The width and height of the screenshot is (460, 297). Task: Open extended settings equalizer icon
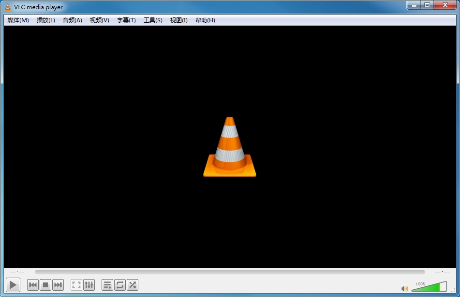coord(89,285)
